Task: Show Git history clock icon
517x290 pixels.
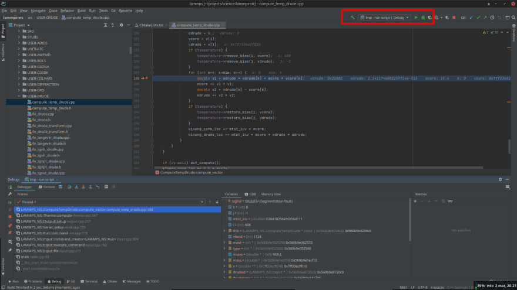Action: 492,18
